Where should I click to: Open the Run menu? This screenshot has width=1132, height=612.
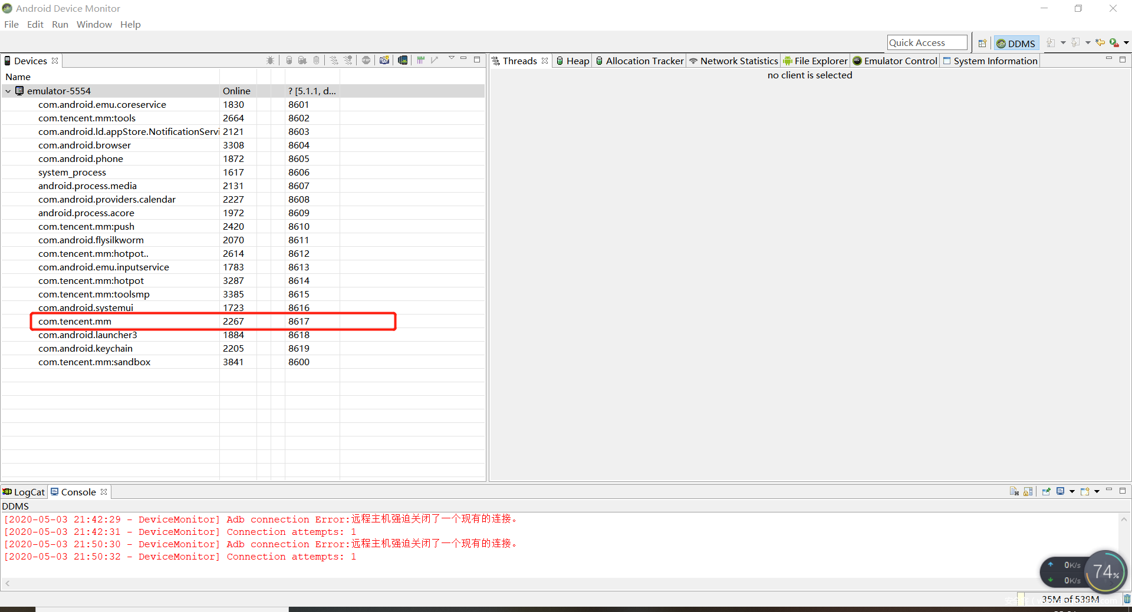(60, 24)
